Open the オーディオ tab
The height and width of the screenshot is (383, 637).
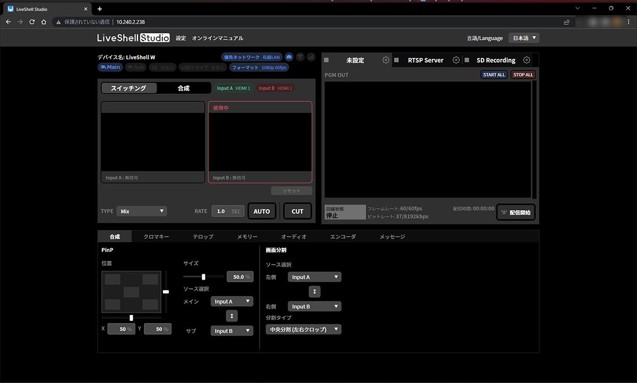click(294, 237)
